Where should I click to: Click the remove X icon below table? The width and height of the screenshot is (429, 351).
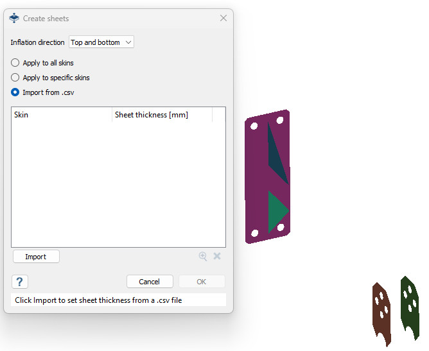(217, 256)
